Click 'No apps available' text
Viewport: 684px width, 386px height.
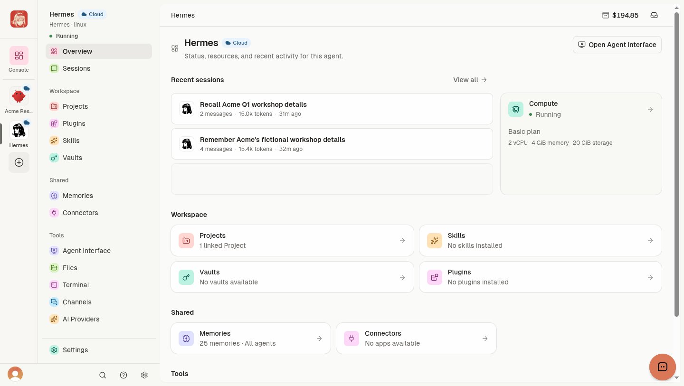pyautogui.click(x=392, y=343)
